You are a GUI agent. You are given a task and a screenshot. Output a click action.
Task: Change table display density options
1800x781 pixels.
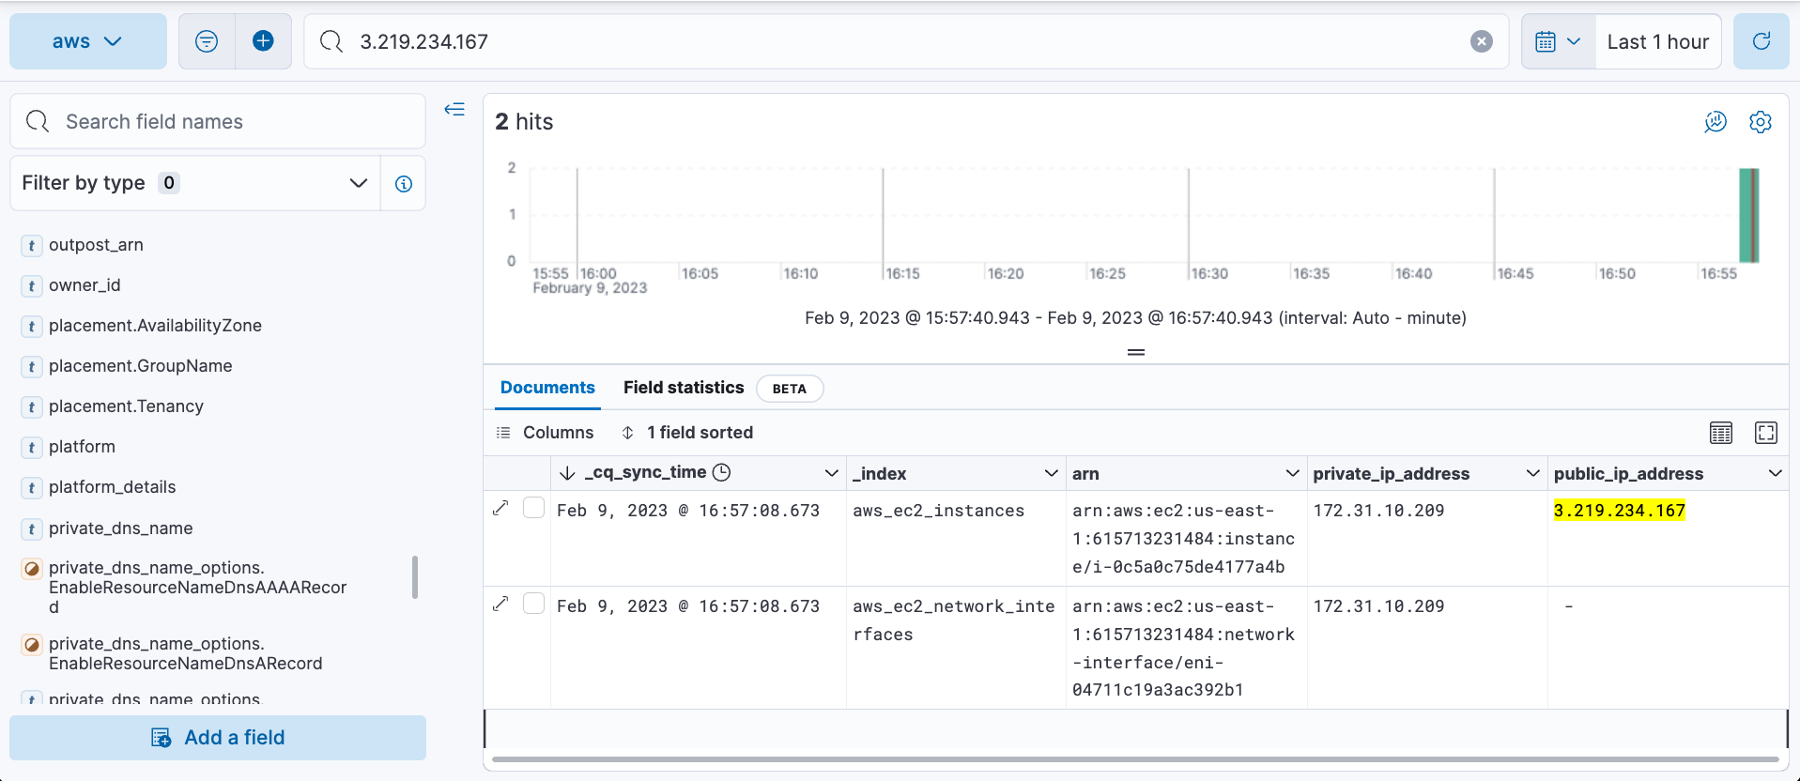(1721, 433)
